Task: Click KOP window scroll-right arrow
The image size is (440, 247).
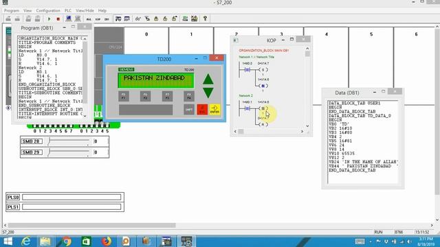Action: pos(302,131)
